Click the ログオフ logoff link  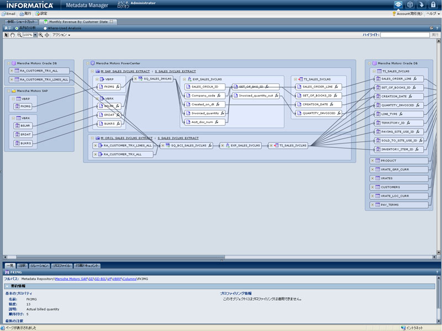click(123, 7)
